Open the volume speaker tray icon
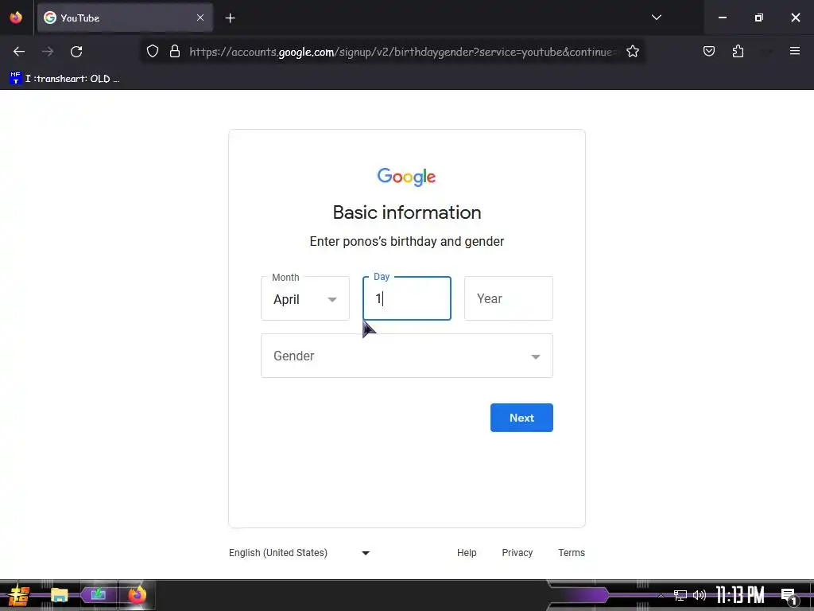Image resolution: width=814 pixels, height=611 pixels. [x=700, y=595]
